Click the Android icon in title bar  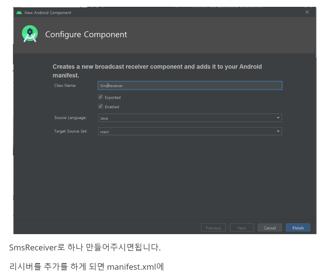click(19, 12)
